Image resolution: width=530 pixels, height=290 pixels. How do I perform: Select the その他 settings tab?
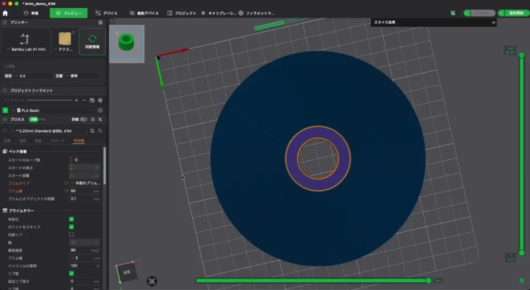[79, 141]
